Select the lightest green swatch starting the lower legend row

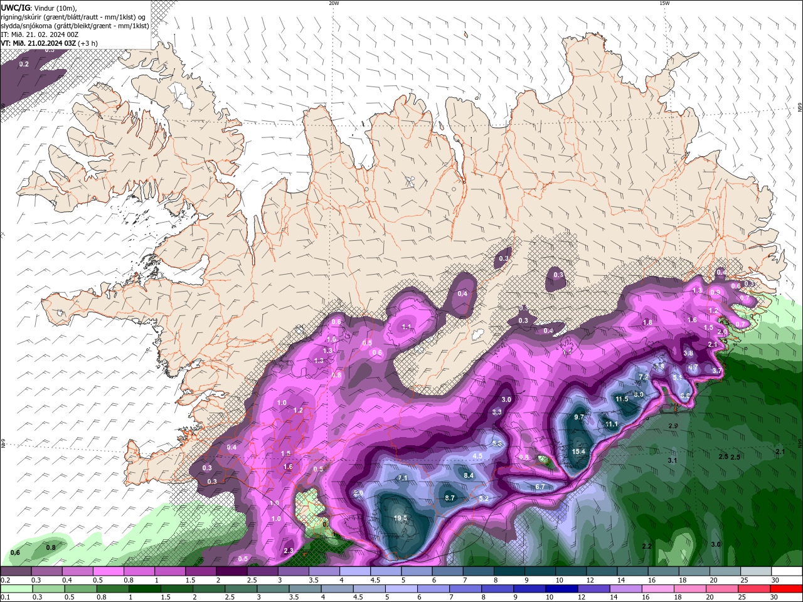(16, 589)
